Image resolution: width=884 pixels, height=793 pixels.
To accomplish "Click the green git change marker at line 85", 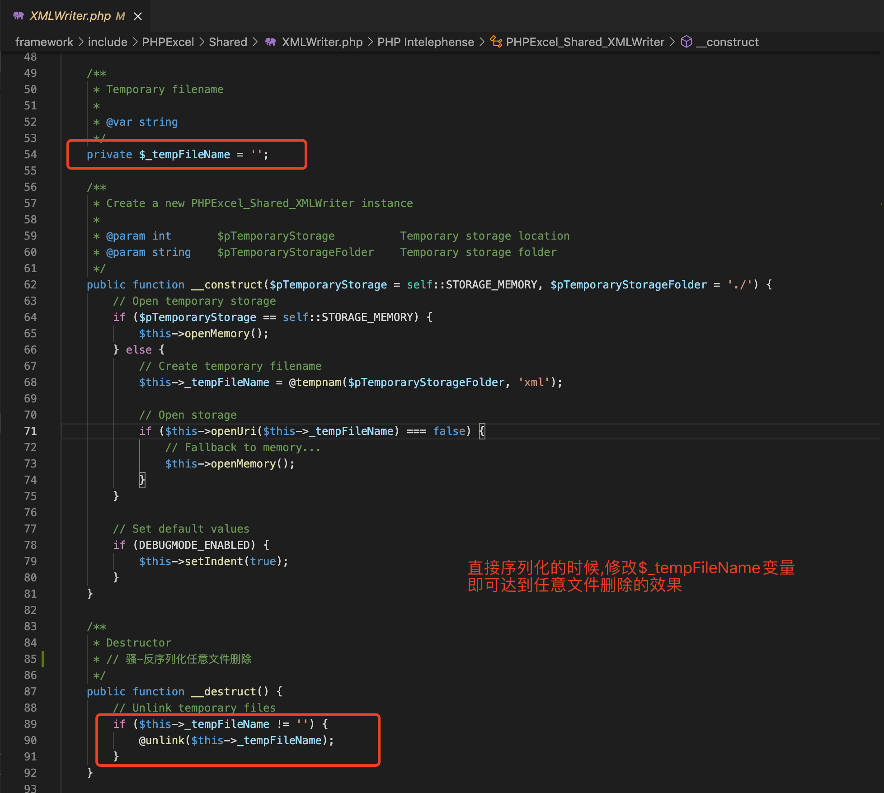I will coord(43,659).
